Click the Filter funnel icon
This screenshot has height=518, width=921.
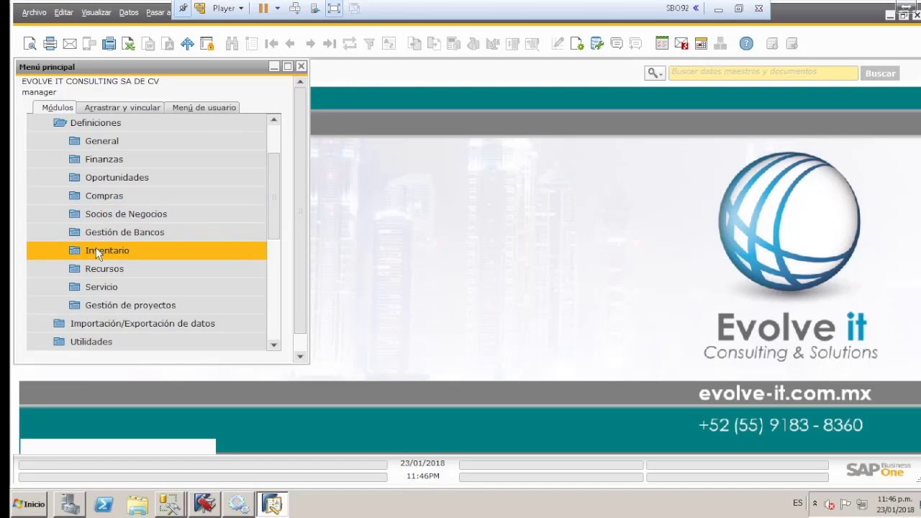click(369, 44)
